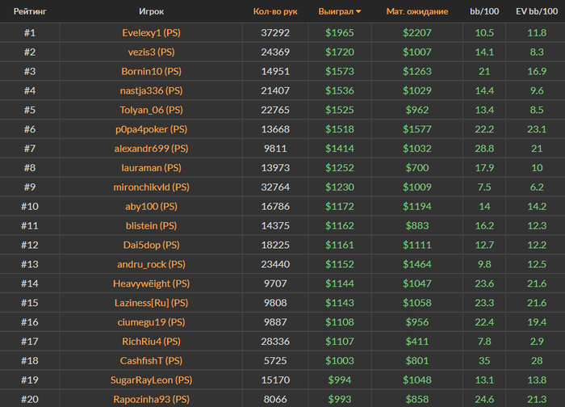
Task: Open Laziness[Ru] (PS) profile
Action: tap(151, 303)
